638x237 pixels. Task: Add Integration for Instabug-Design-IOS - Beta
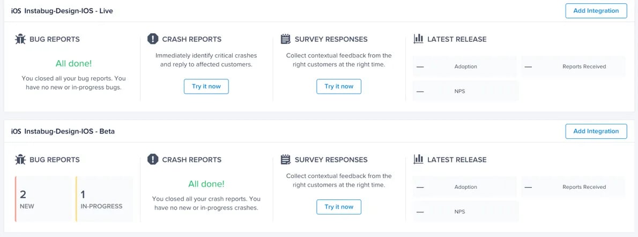(x=596, y=131)
